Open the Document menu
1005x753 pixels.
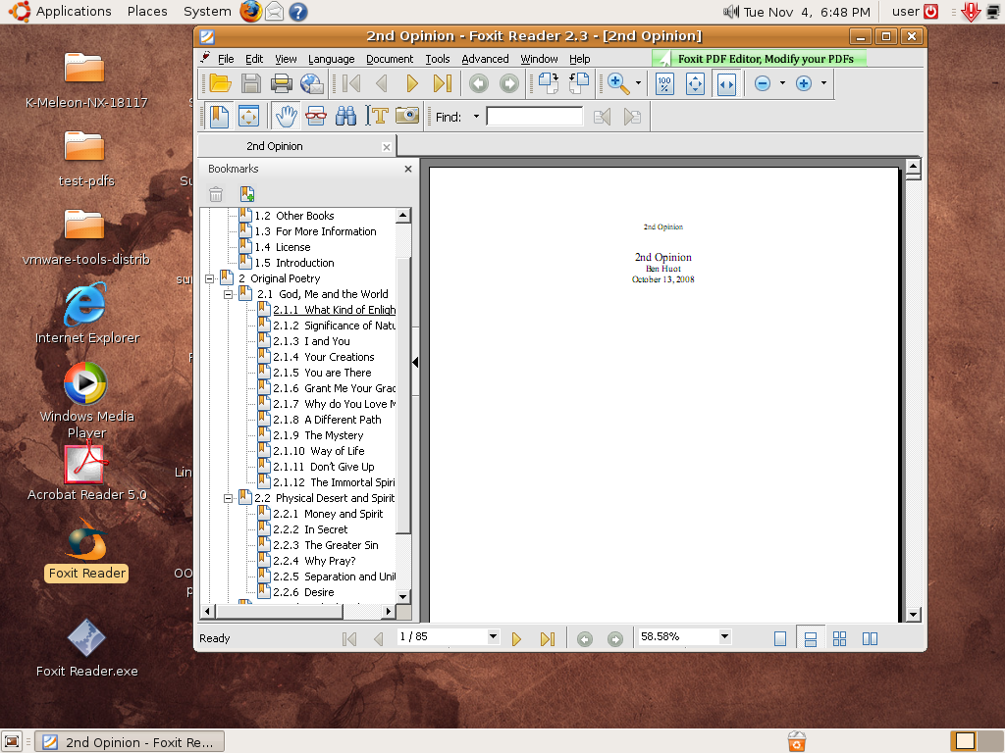click(390, 59)
